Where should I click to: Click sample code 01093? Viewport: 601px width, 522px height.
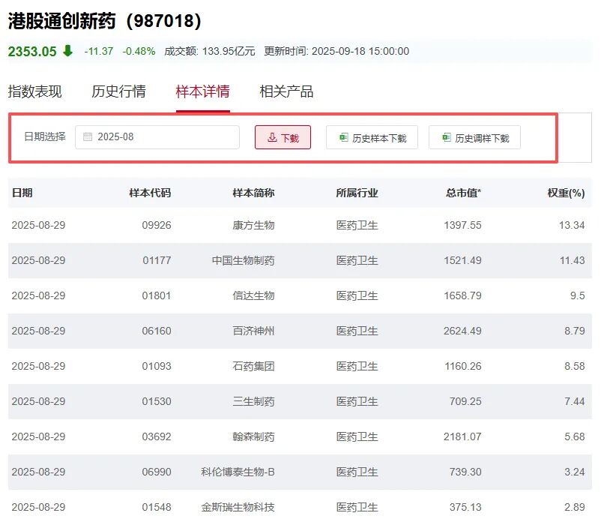tap(157, 366)
